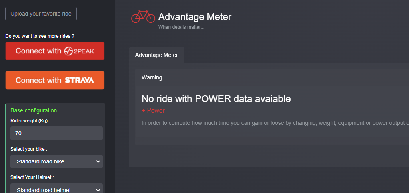Switch to the Advantage Meter tab
The width and height of the screenshot is (409, 193).
tap(156, 55)
